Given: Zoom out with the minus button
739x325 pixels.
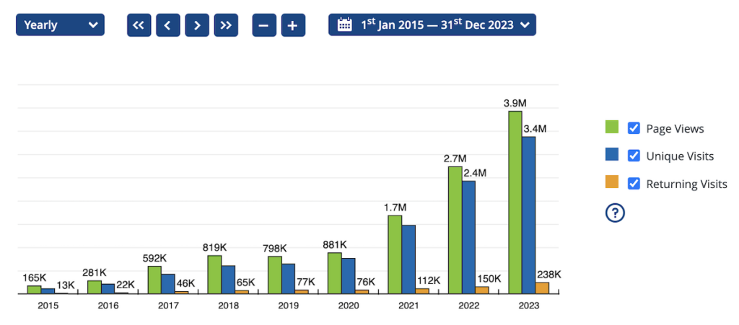Looking at the screenshot, I should click(264, 25).
